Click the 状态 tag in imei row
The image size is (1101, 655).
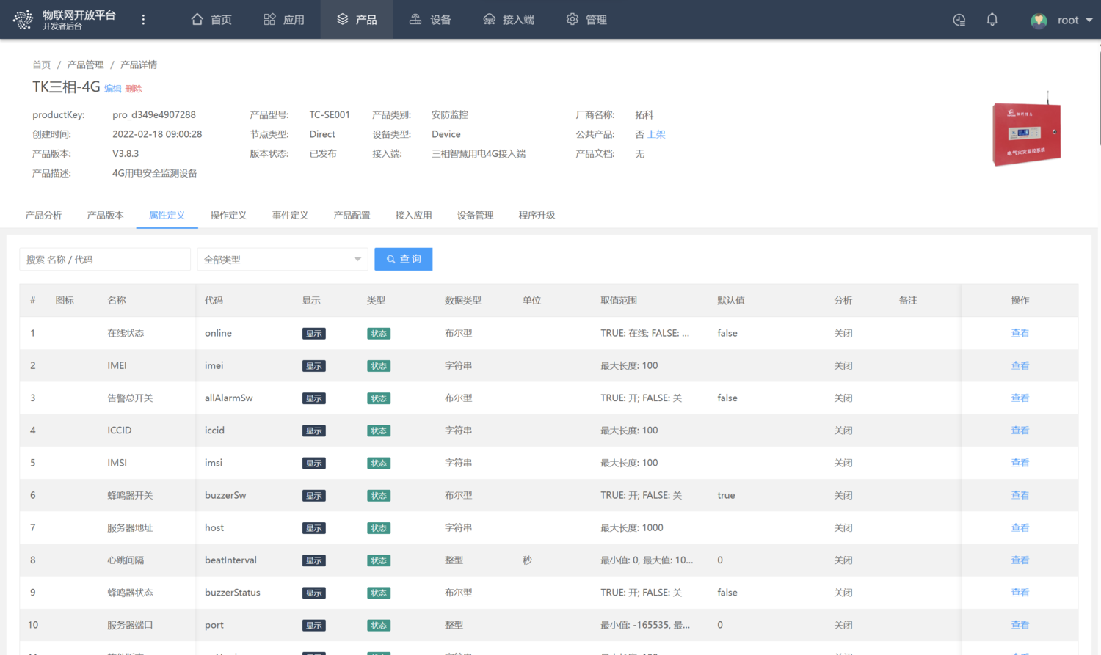point(379,366)
